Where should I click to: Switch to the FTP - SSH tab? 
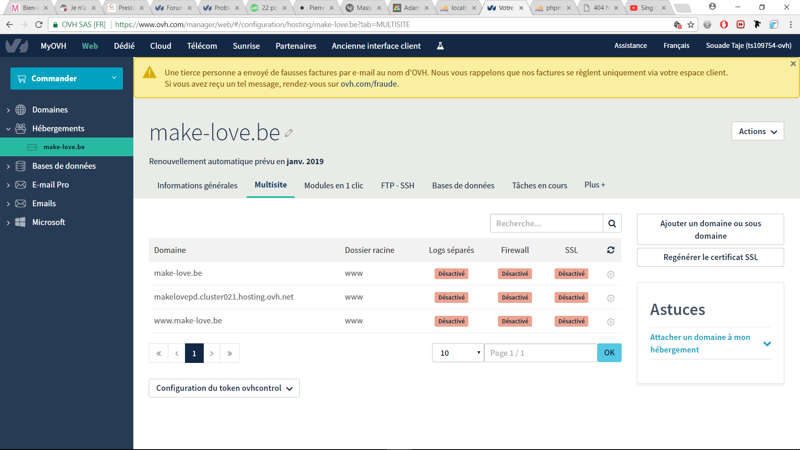coord(397,185)
